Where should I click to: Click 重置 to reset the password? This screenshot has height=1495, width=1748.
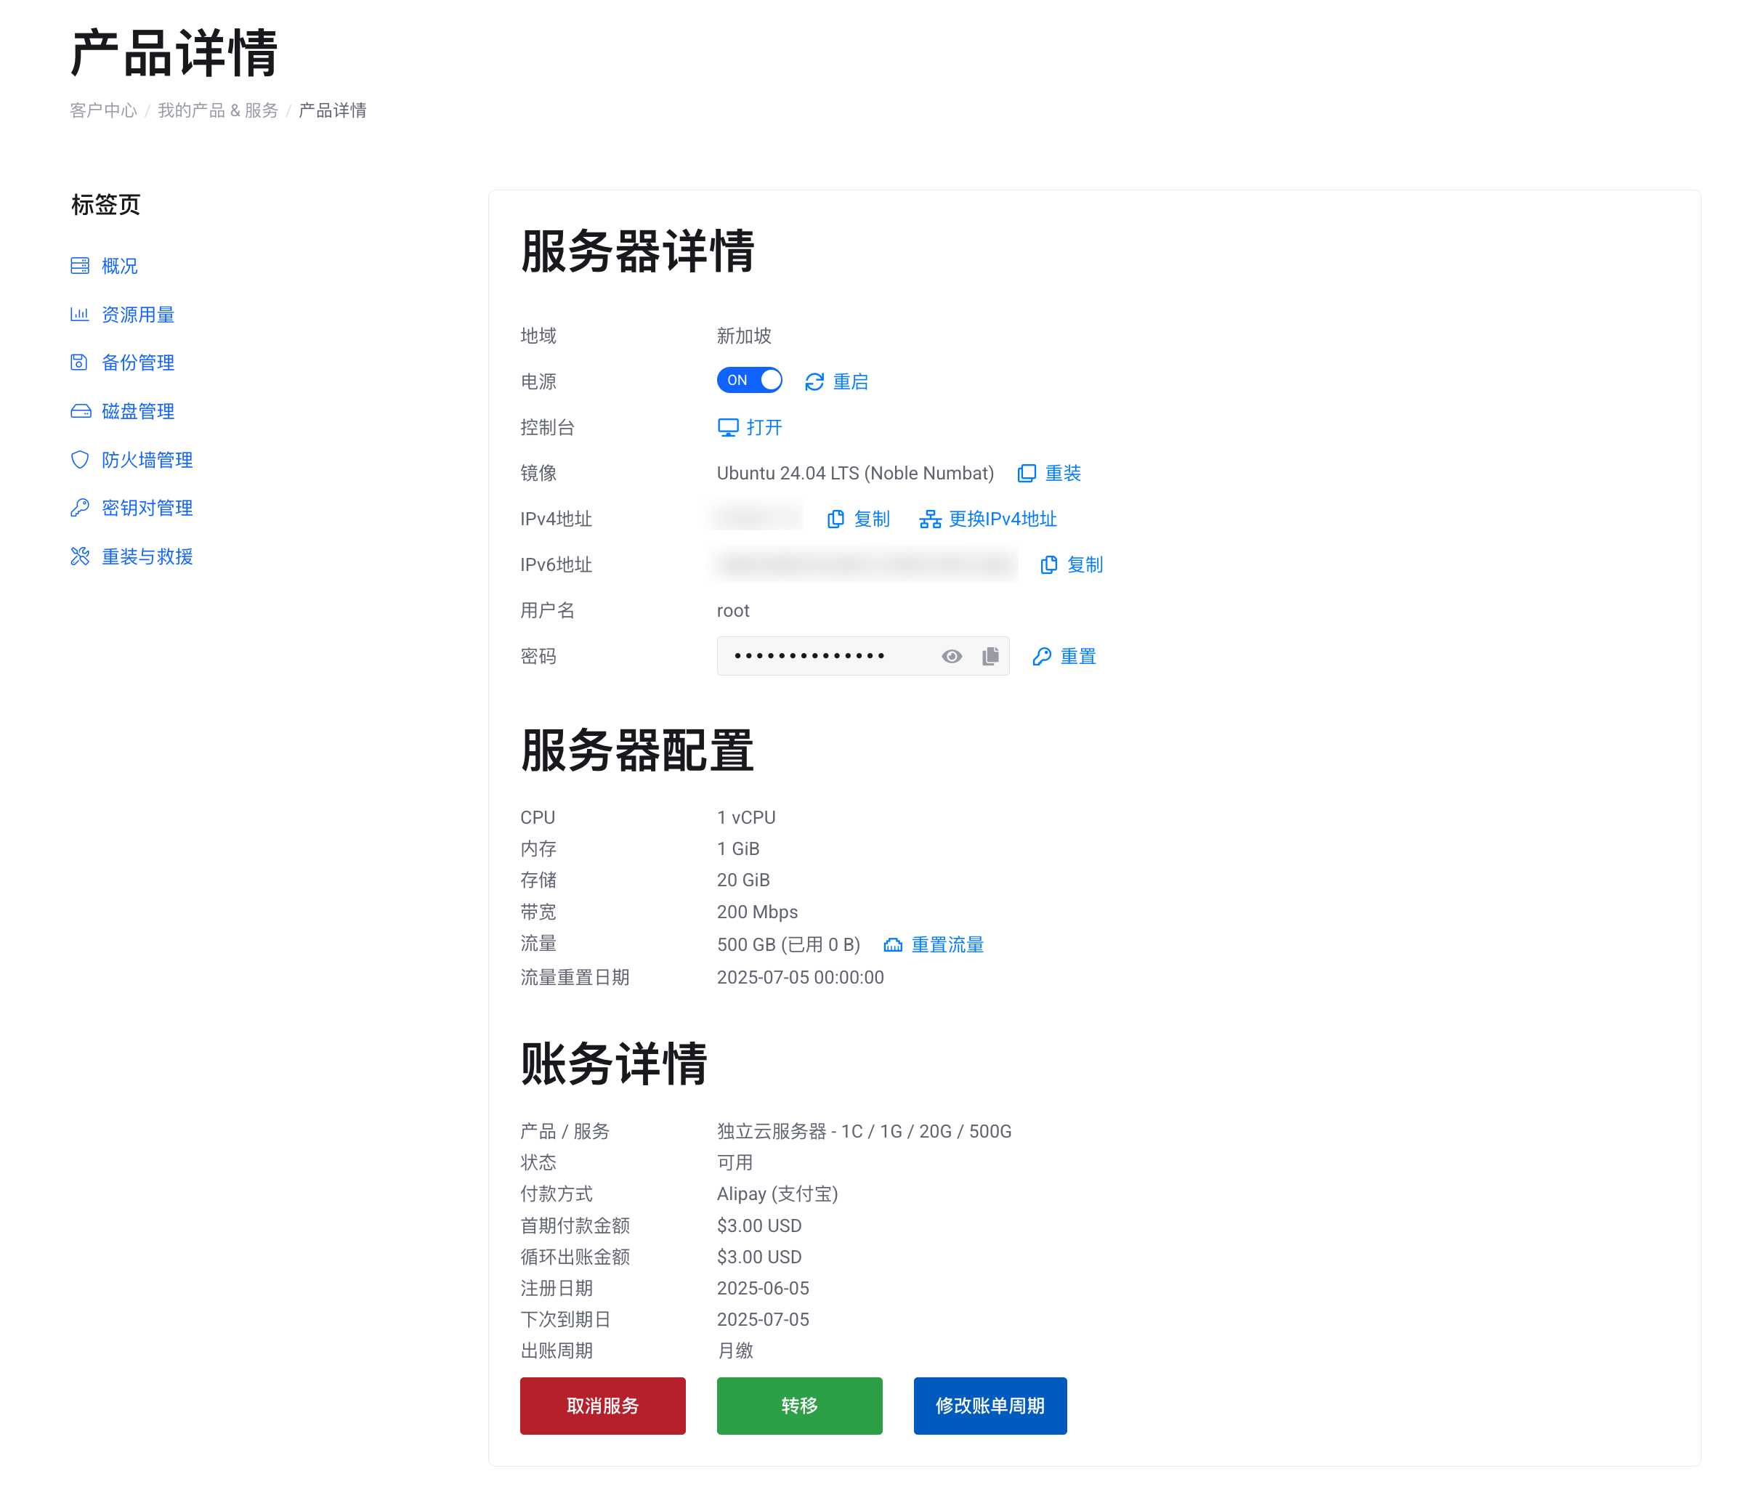(1078, 657)
